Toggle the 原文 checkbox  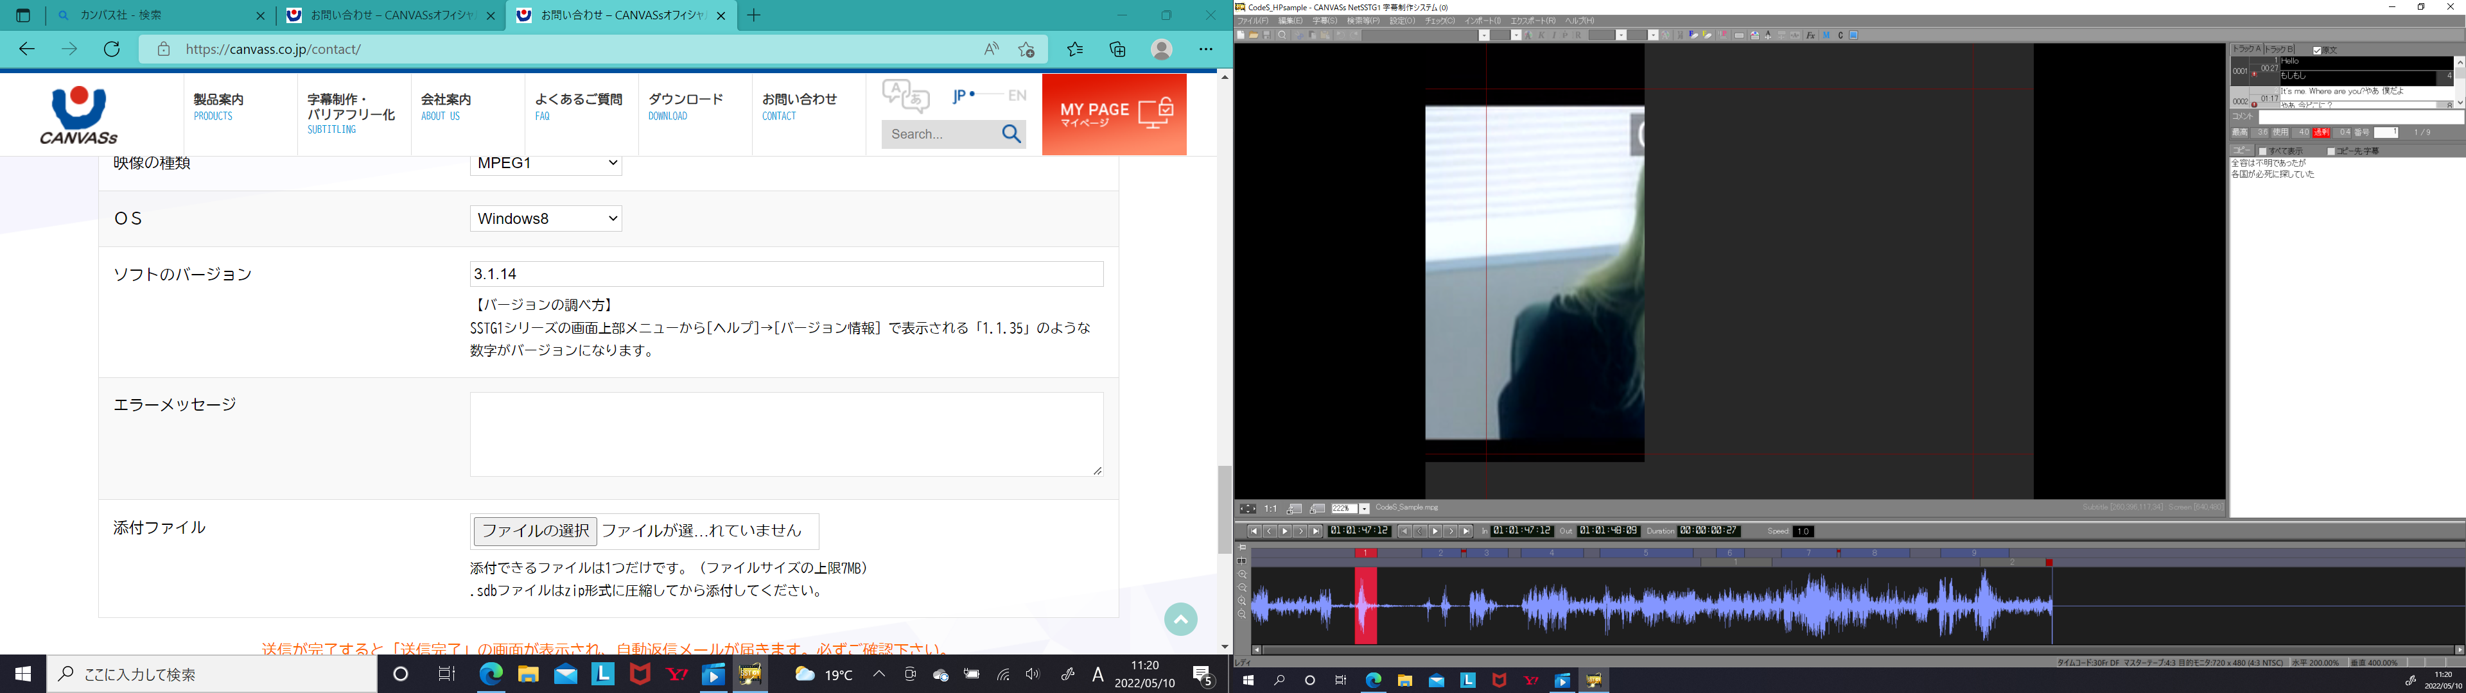click(x=2318, y=51)
